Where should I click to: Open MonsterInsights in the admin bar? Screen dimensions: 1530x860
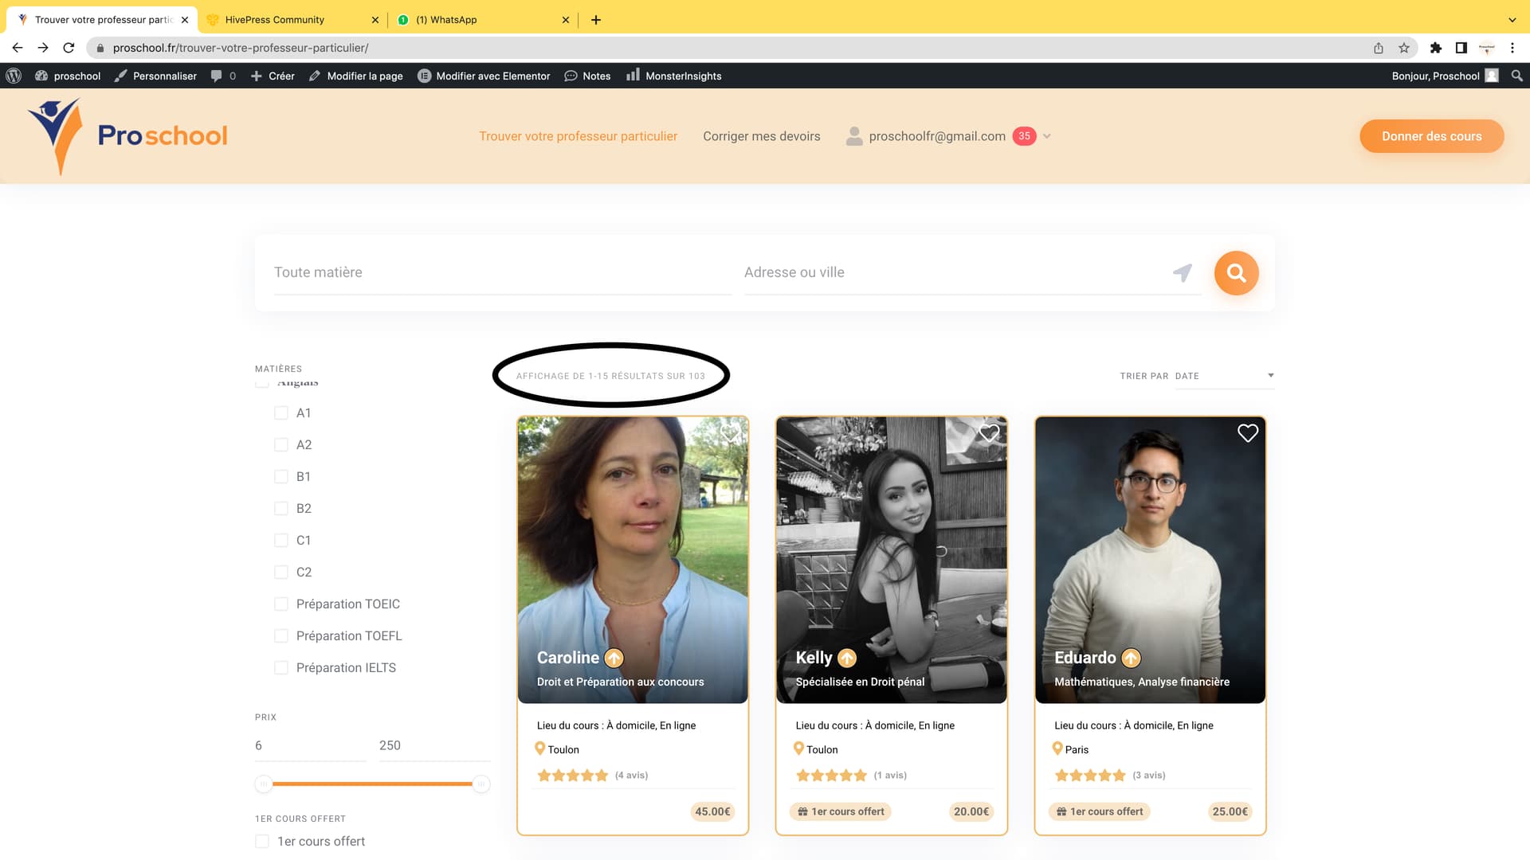click(673, 76)
